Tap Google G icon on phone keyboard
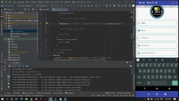 [x=138, y=60]
